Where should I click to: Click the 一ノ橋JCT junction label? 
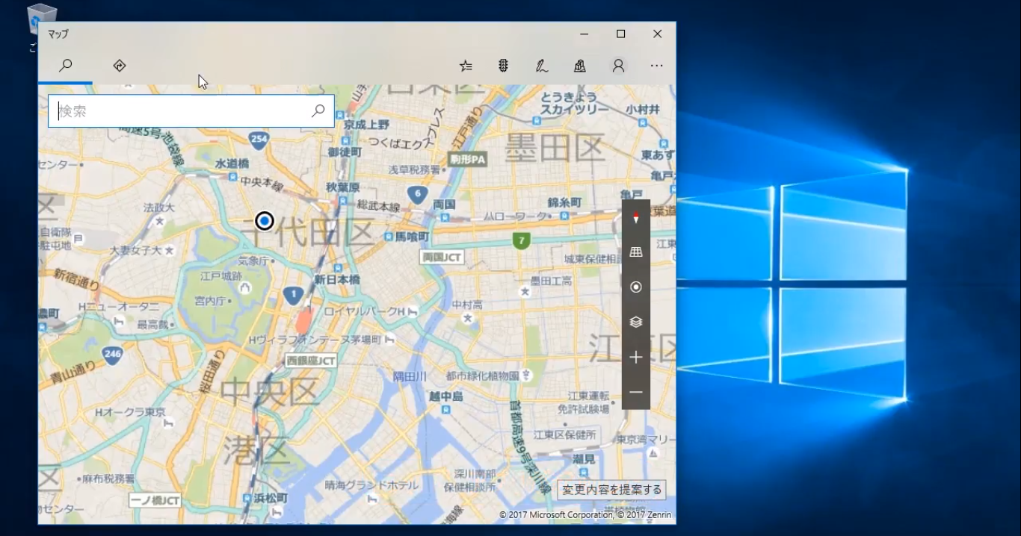tap(155, 500)
